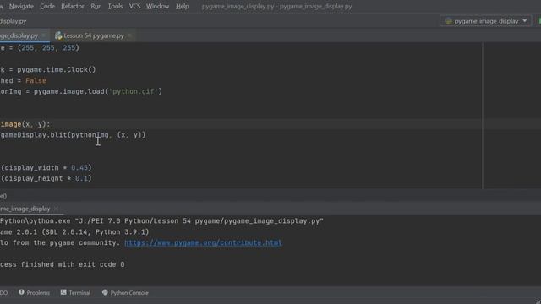Click the image(x, y): function definition line
The image size is (541, 304).
click(x=25, y=124)
